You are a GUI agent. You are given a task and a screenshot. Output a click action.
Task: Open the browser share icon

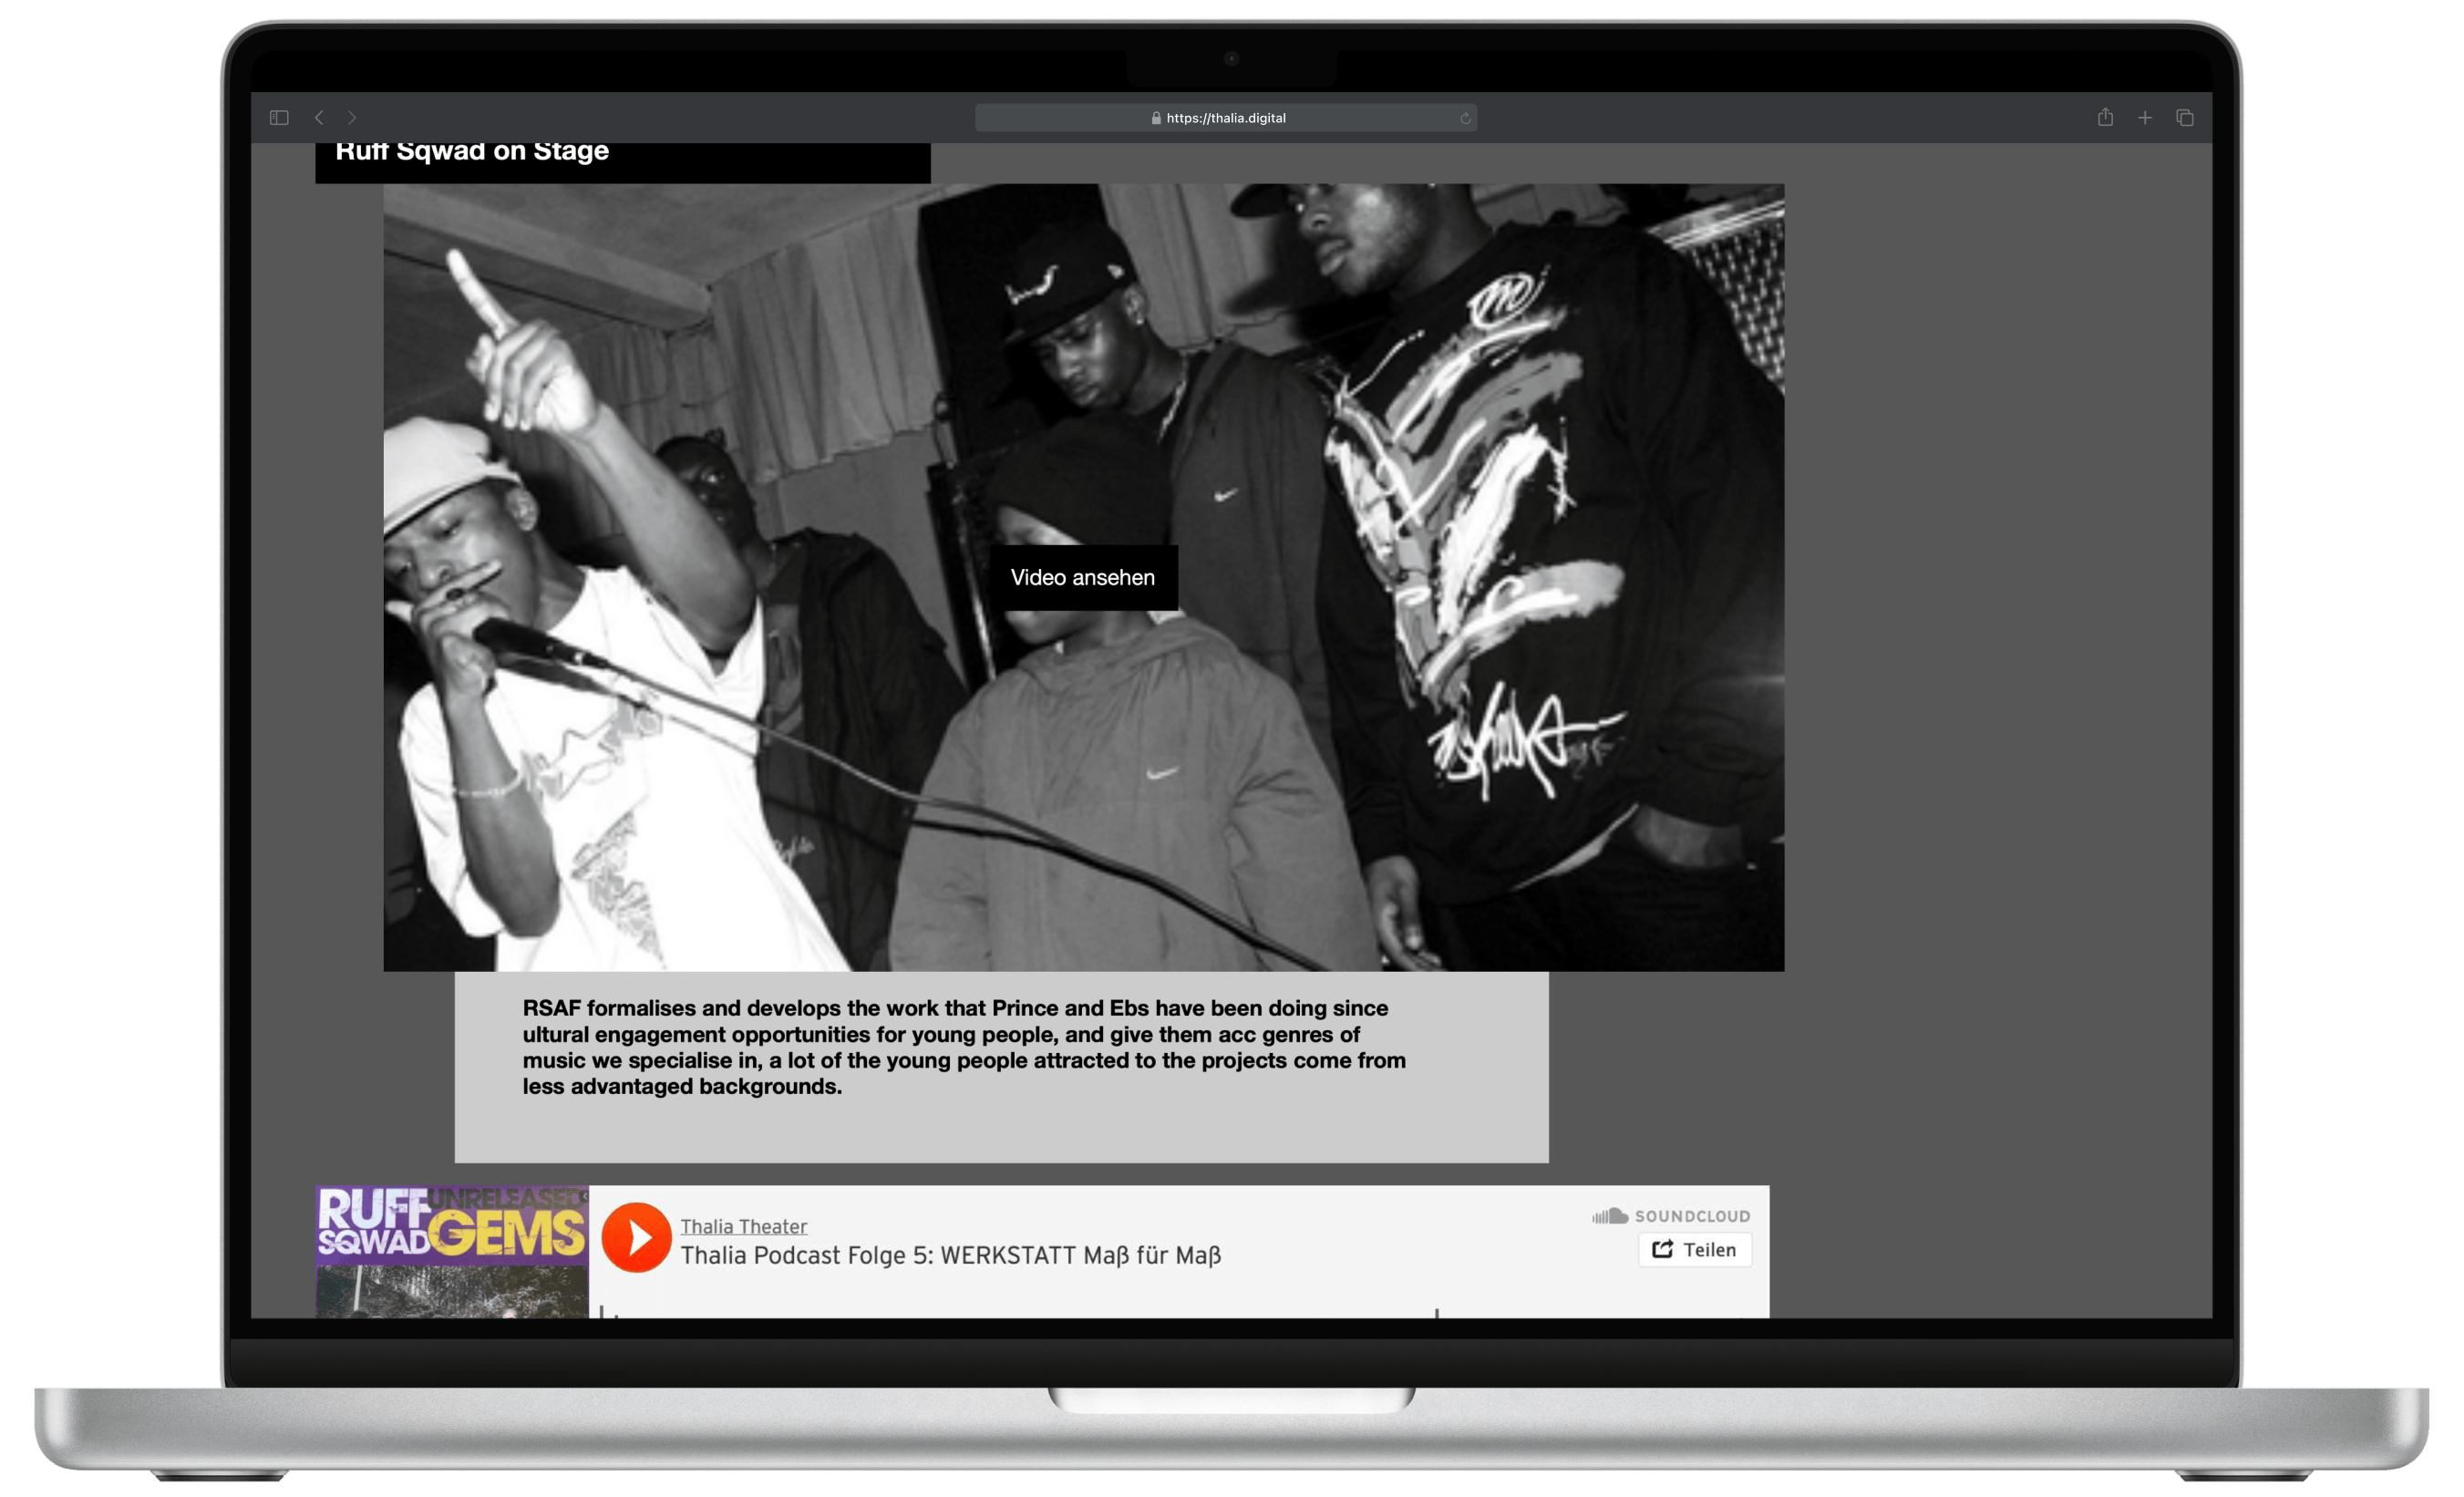pos(2105,118)
